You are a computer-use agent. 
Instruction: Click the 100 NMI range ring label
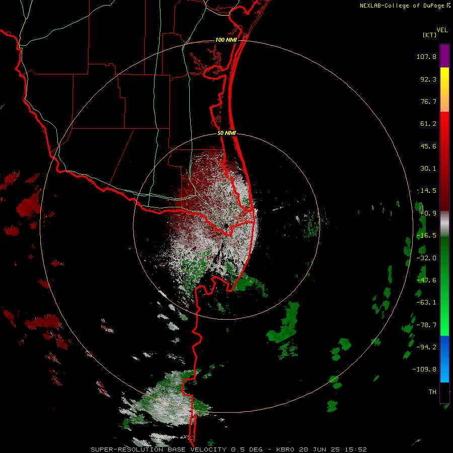(x=226, y=40)
